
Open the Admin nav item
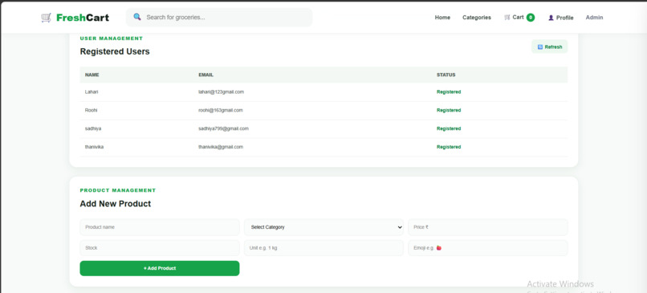tap(594, 18)
